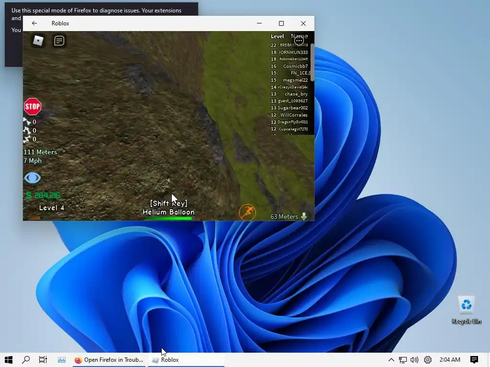Click the green dollar sign money icon

[x=29, y=195]
